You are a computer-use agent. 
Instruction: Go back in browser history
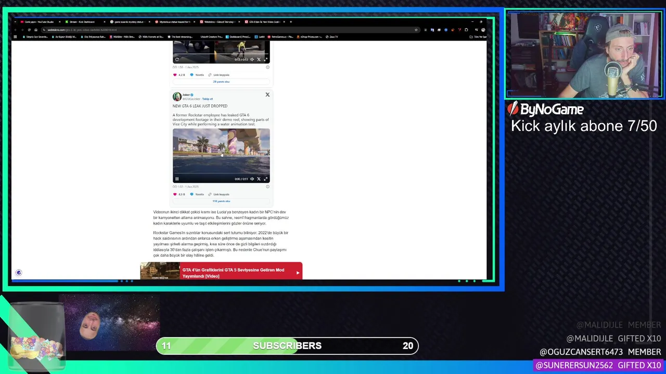coord(15,30)
